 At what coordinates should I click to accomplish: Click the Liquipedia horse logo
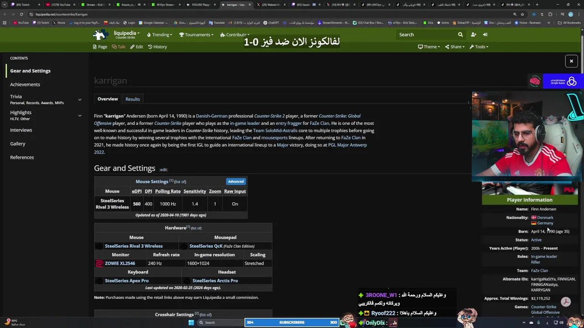(x=100, y=35)
